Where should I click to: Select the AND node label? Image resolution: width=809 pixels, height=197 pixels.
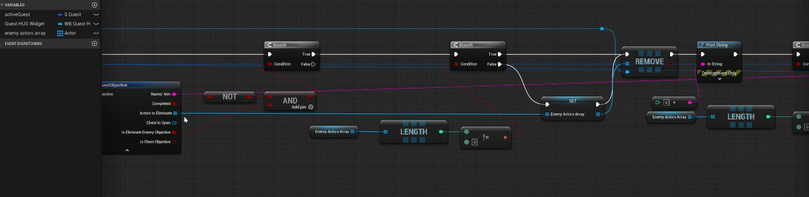click(x=290, y=101)
